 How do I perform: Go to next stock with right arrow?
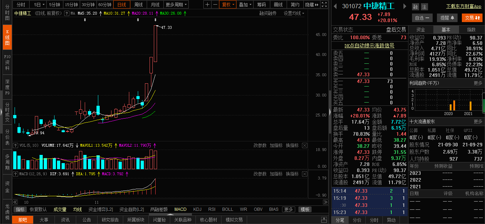coord(405,6)
